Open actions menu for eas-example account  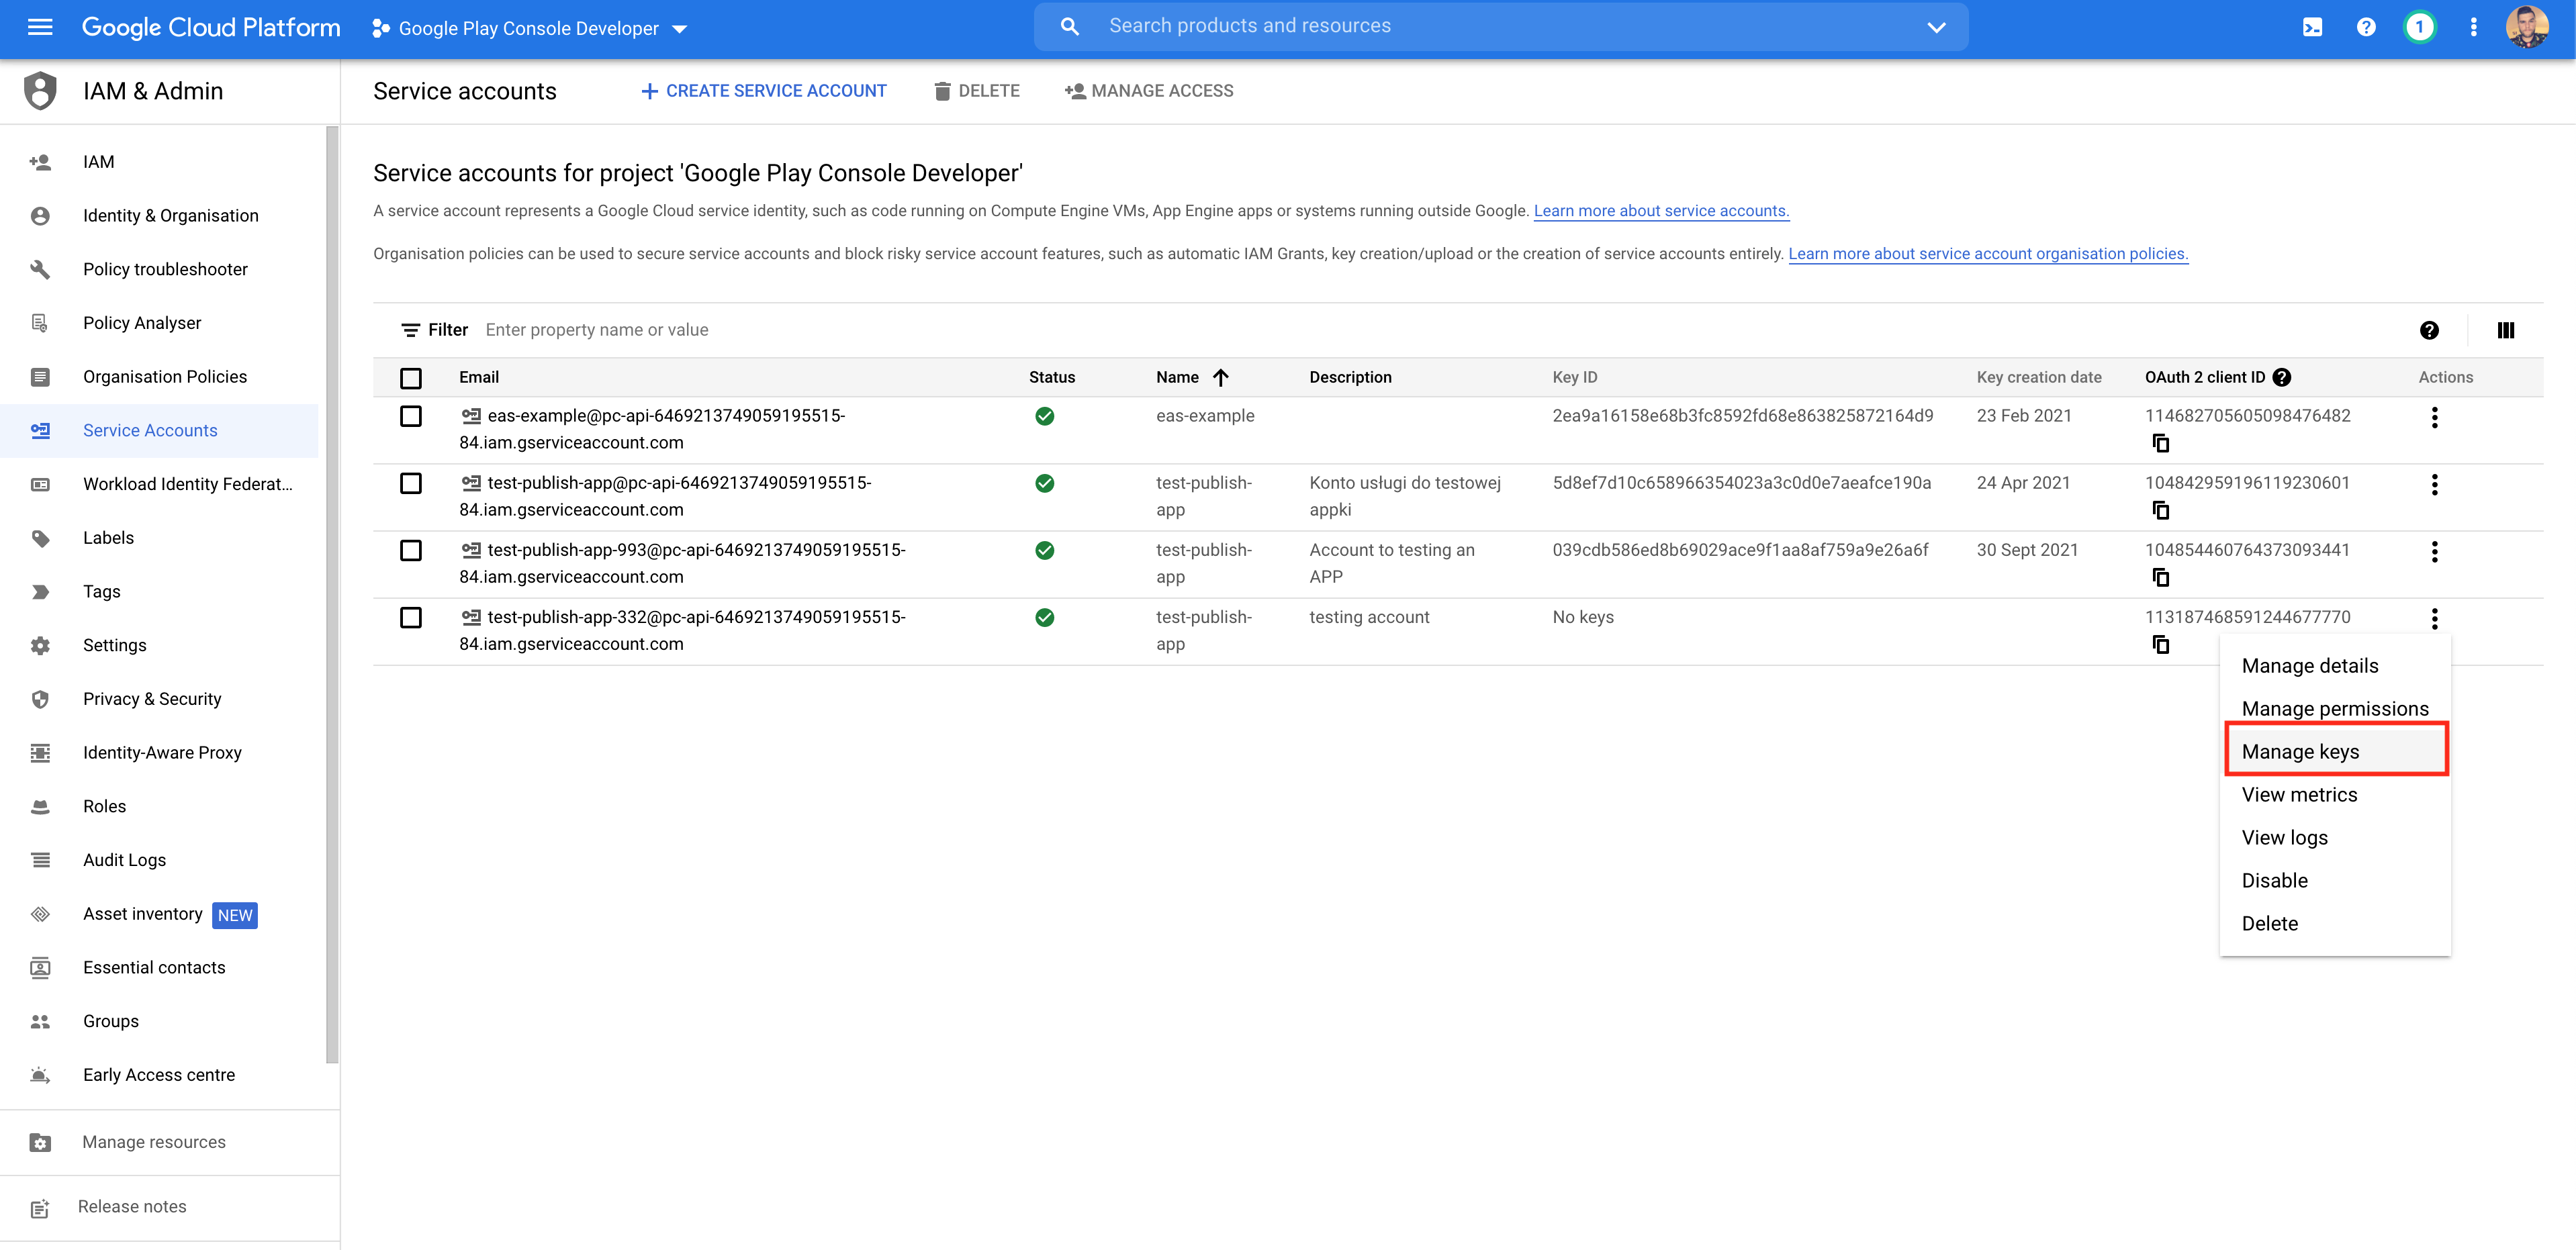[x=2434, y=417]
